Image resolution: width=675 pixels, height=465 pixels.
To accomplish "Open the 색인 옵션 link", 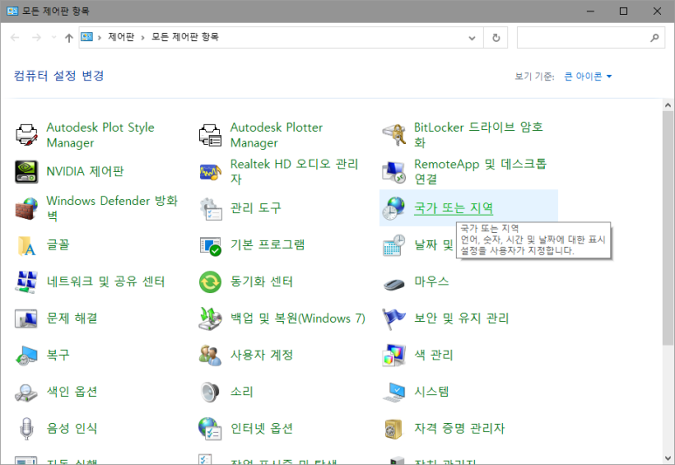I will [x=72, y=392].
